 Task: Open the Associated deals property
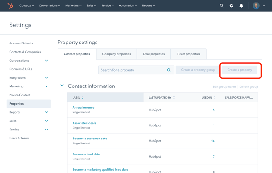tap(84, 123)
